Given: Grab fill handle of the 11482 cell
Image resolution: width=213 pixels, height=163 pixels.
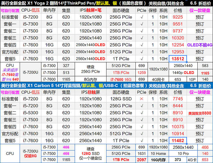Looking at the screenshot, I should pyautogui.click(x=187, y=144).
